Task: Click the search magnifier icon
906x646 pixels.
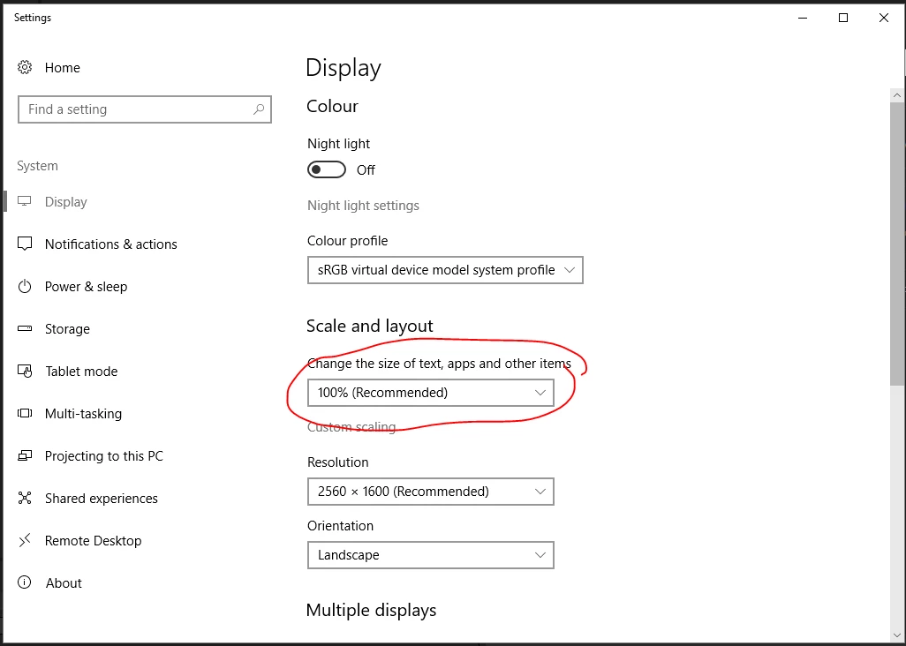Action: coord(258,109)
